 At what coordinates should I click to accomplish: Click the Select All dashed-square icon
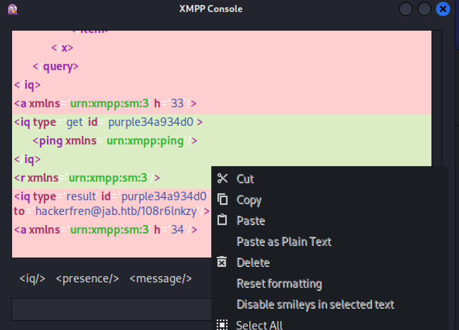(222, 325)
